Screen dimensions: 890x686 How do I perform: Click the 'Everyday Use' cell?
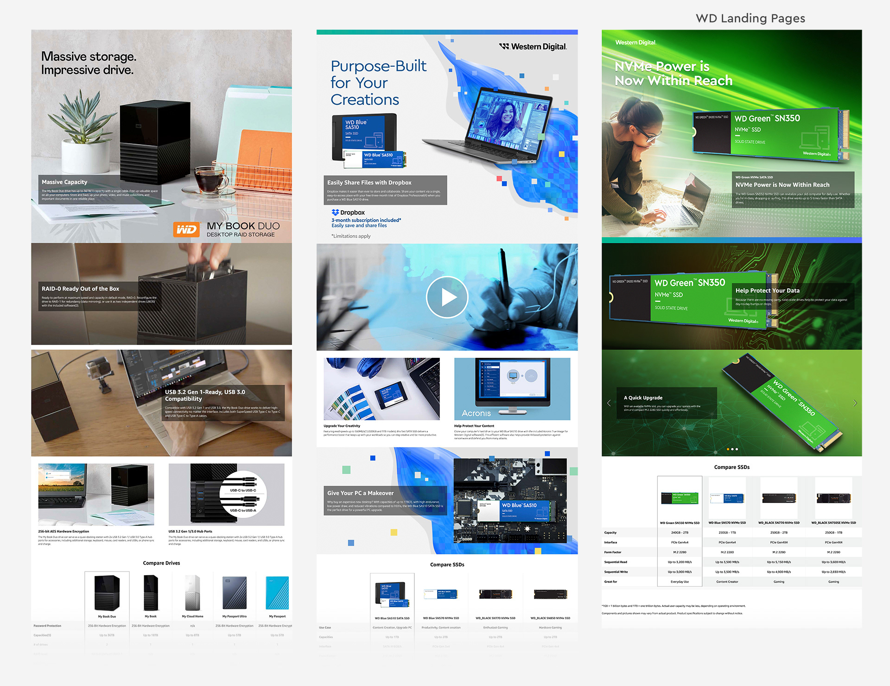[680, 582]
